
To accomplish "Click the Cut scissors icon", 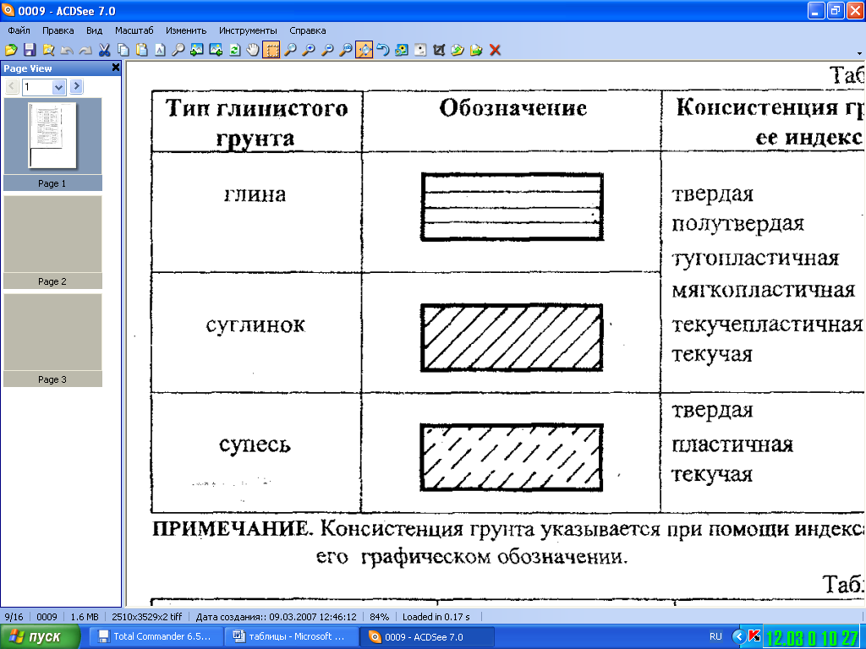I will 104,50.
